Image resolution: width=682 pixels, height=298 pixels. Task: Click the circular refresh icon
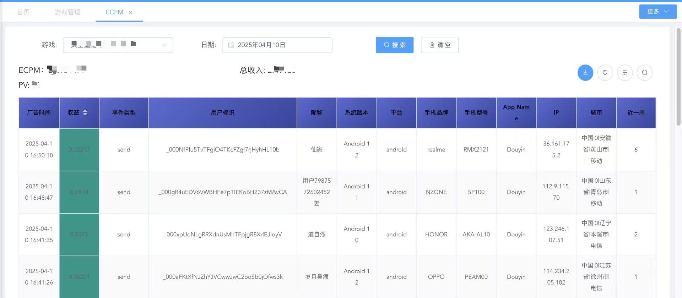(605, 73)
